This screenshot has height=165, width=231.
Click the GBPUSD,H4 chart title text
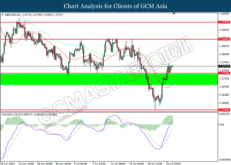(x=13, y=15)
